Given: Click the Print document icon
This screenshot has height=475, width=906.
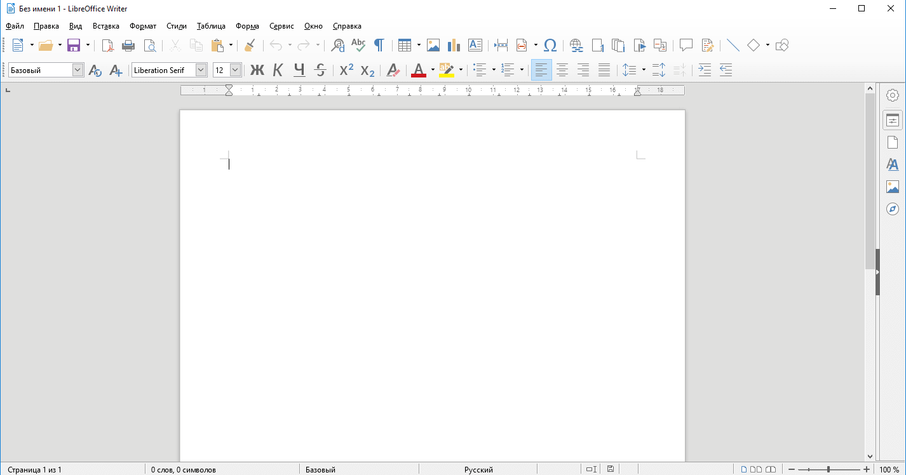Looking at the screenshot, I should pyautogui.click(x=128, y=45).
